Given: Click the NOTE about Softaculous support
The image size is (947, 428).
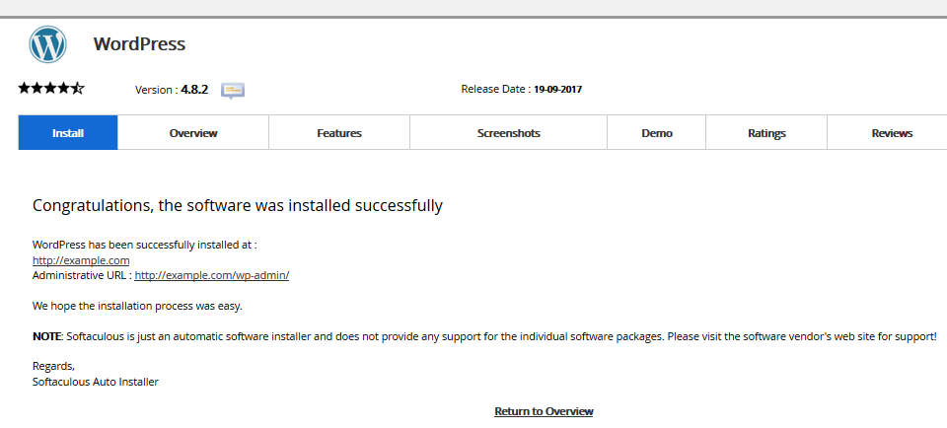Looking at the screenshot, I should 484,336.
